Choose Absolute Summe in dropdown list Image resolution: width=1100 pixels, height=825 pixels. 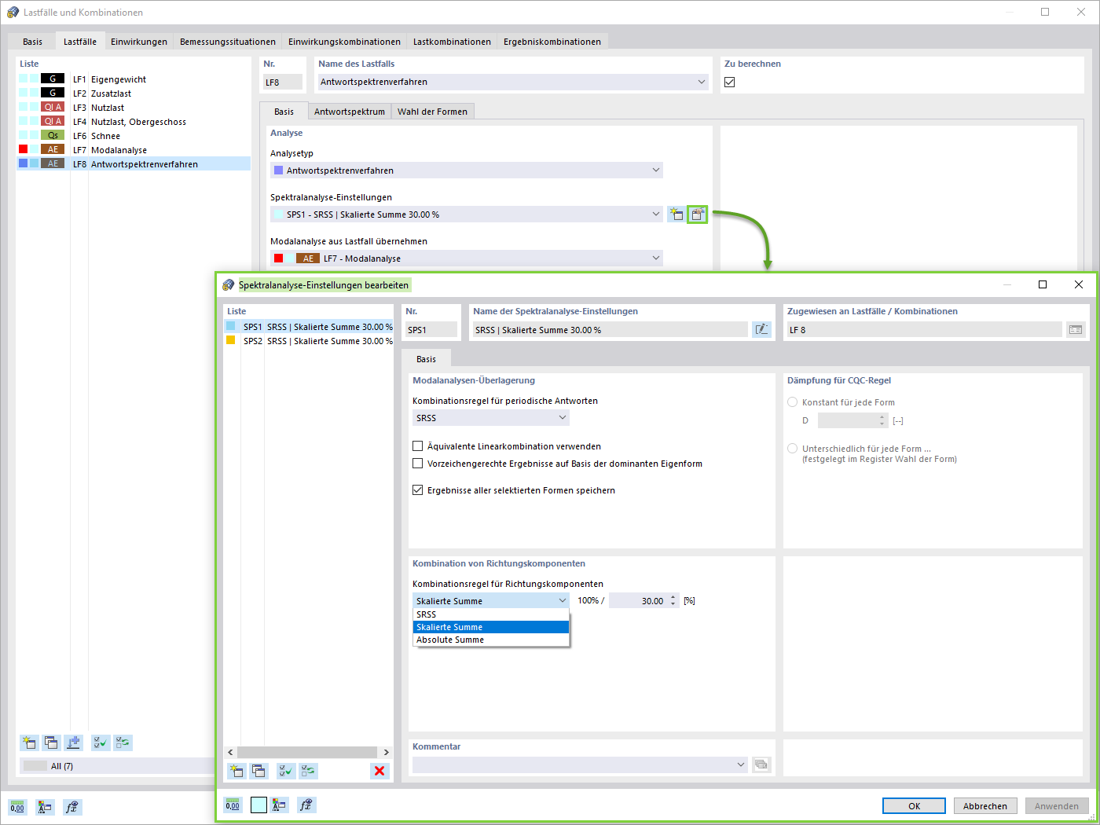[x=491, y=640]
